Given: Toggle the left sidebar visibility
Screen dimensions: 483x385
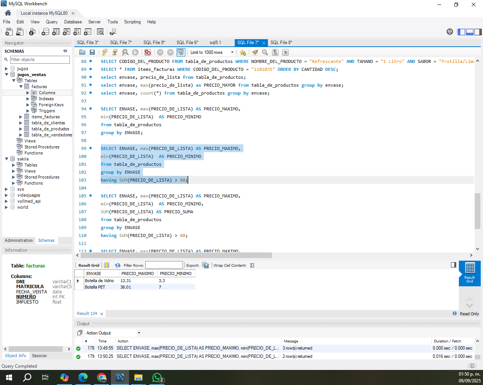Looking at the screenshot, I should (461, 32).
